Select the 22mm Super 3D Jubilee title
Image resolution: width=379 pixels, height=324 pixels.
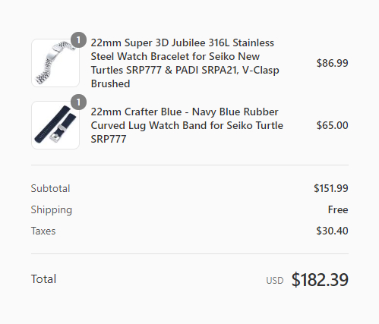point(185,63)
